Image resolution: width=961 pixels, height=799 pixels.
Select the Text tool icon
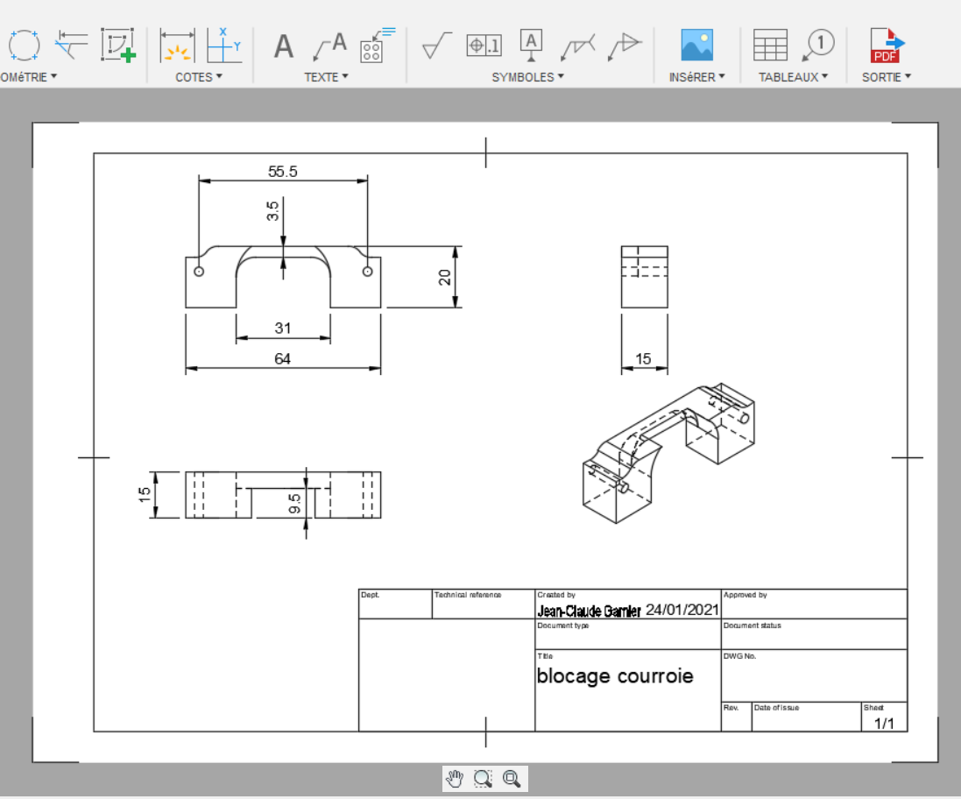(x=283, y=46)
